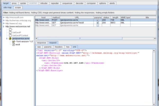
Task: Click the up arrow of the XML pane scrollbar
Action: pos(154,50)
